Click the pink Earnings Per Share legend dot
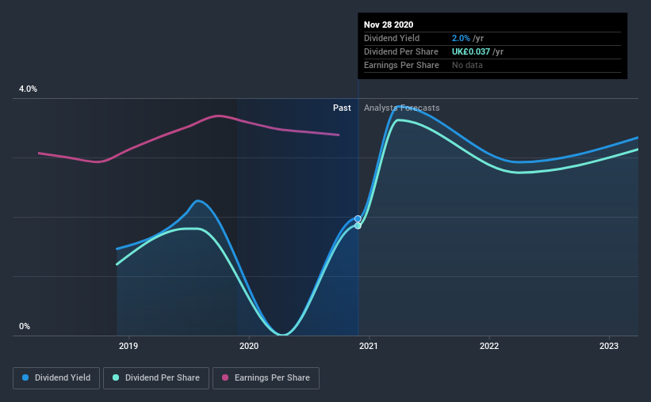 pos(225,377)
